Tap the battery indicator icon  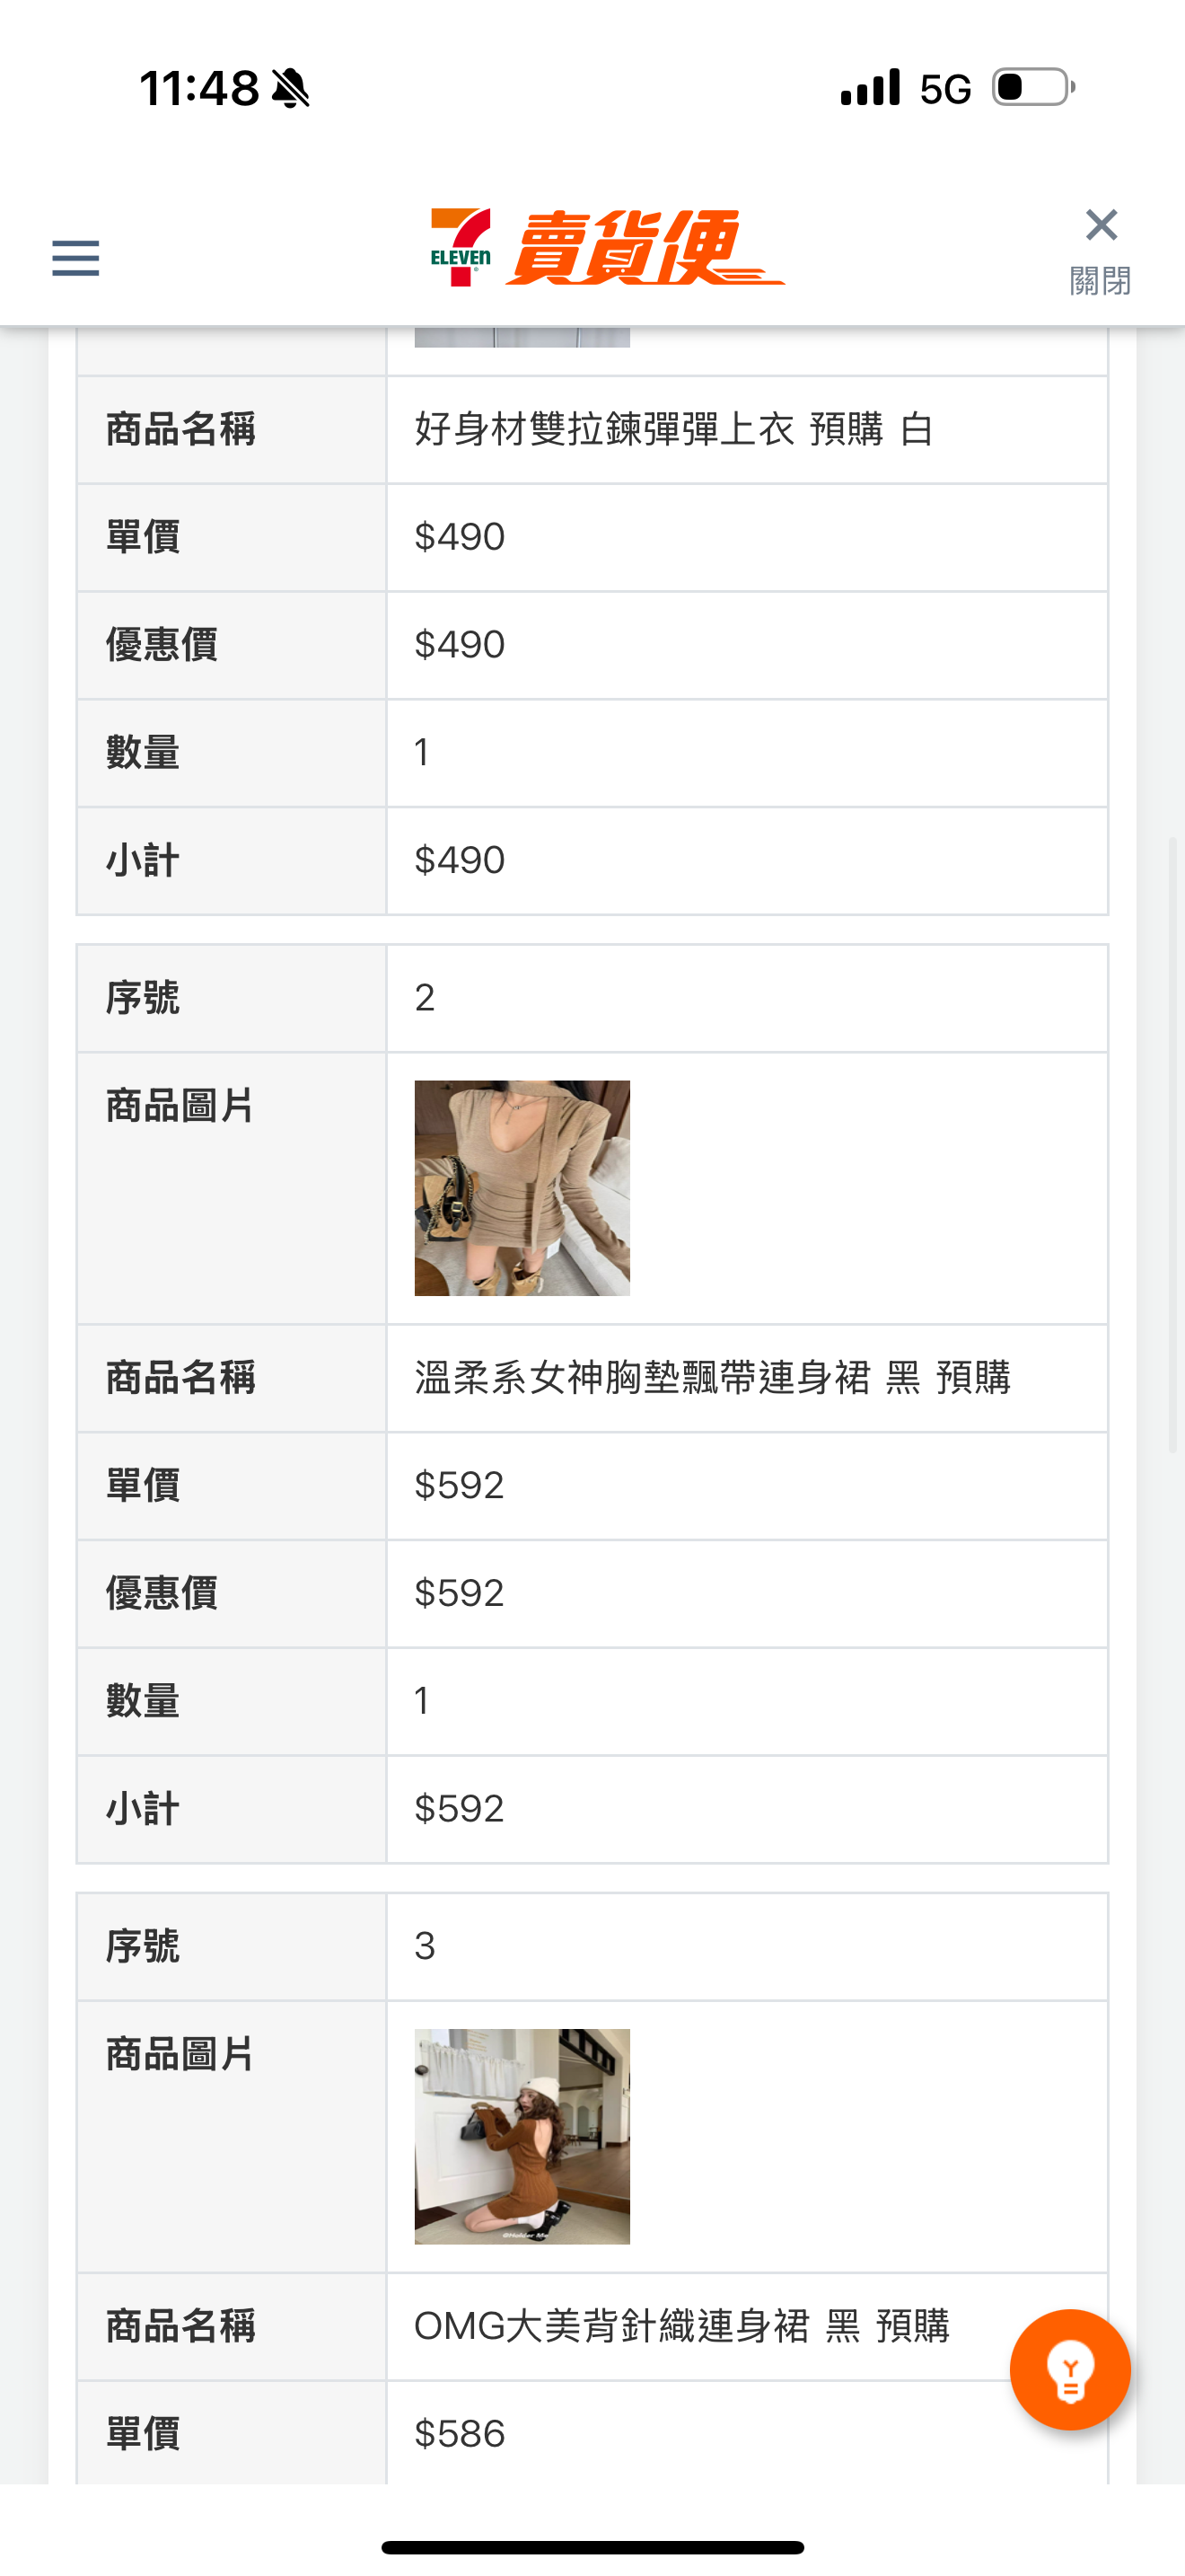1033,88
